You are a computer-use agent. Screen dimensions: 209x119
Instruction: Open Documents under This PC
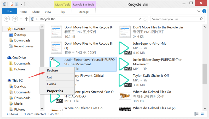pos(22,92)
